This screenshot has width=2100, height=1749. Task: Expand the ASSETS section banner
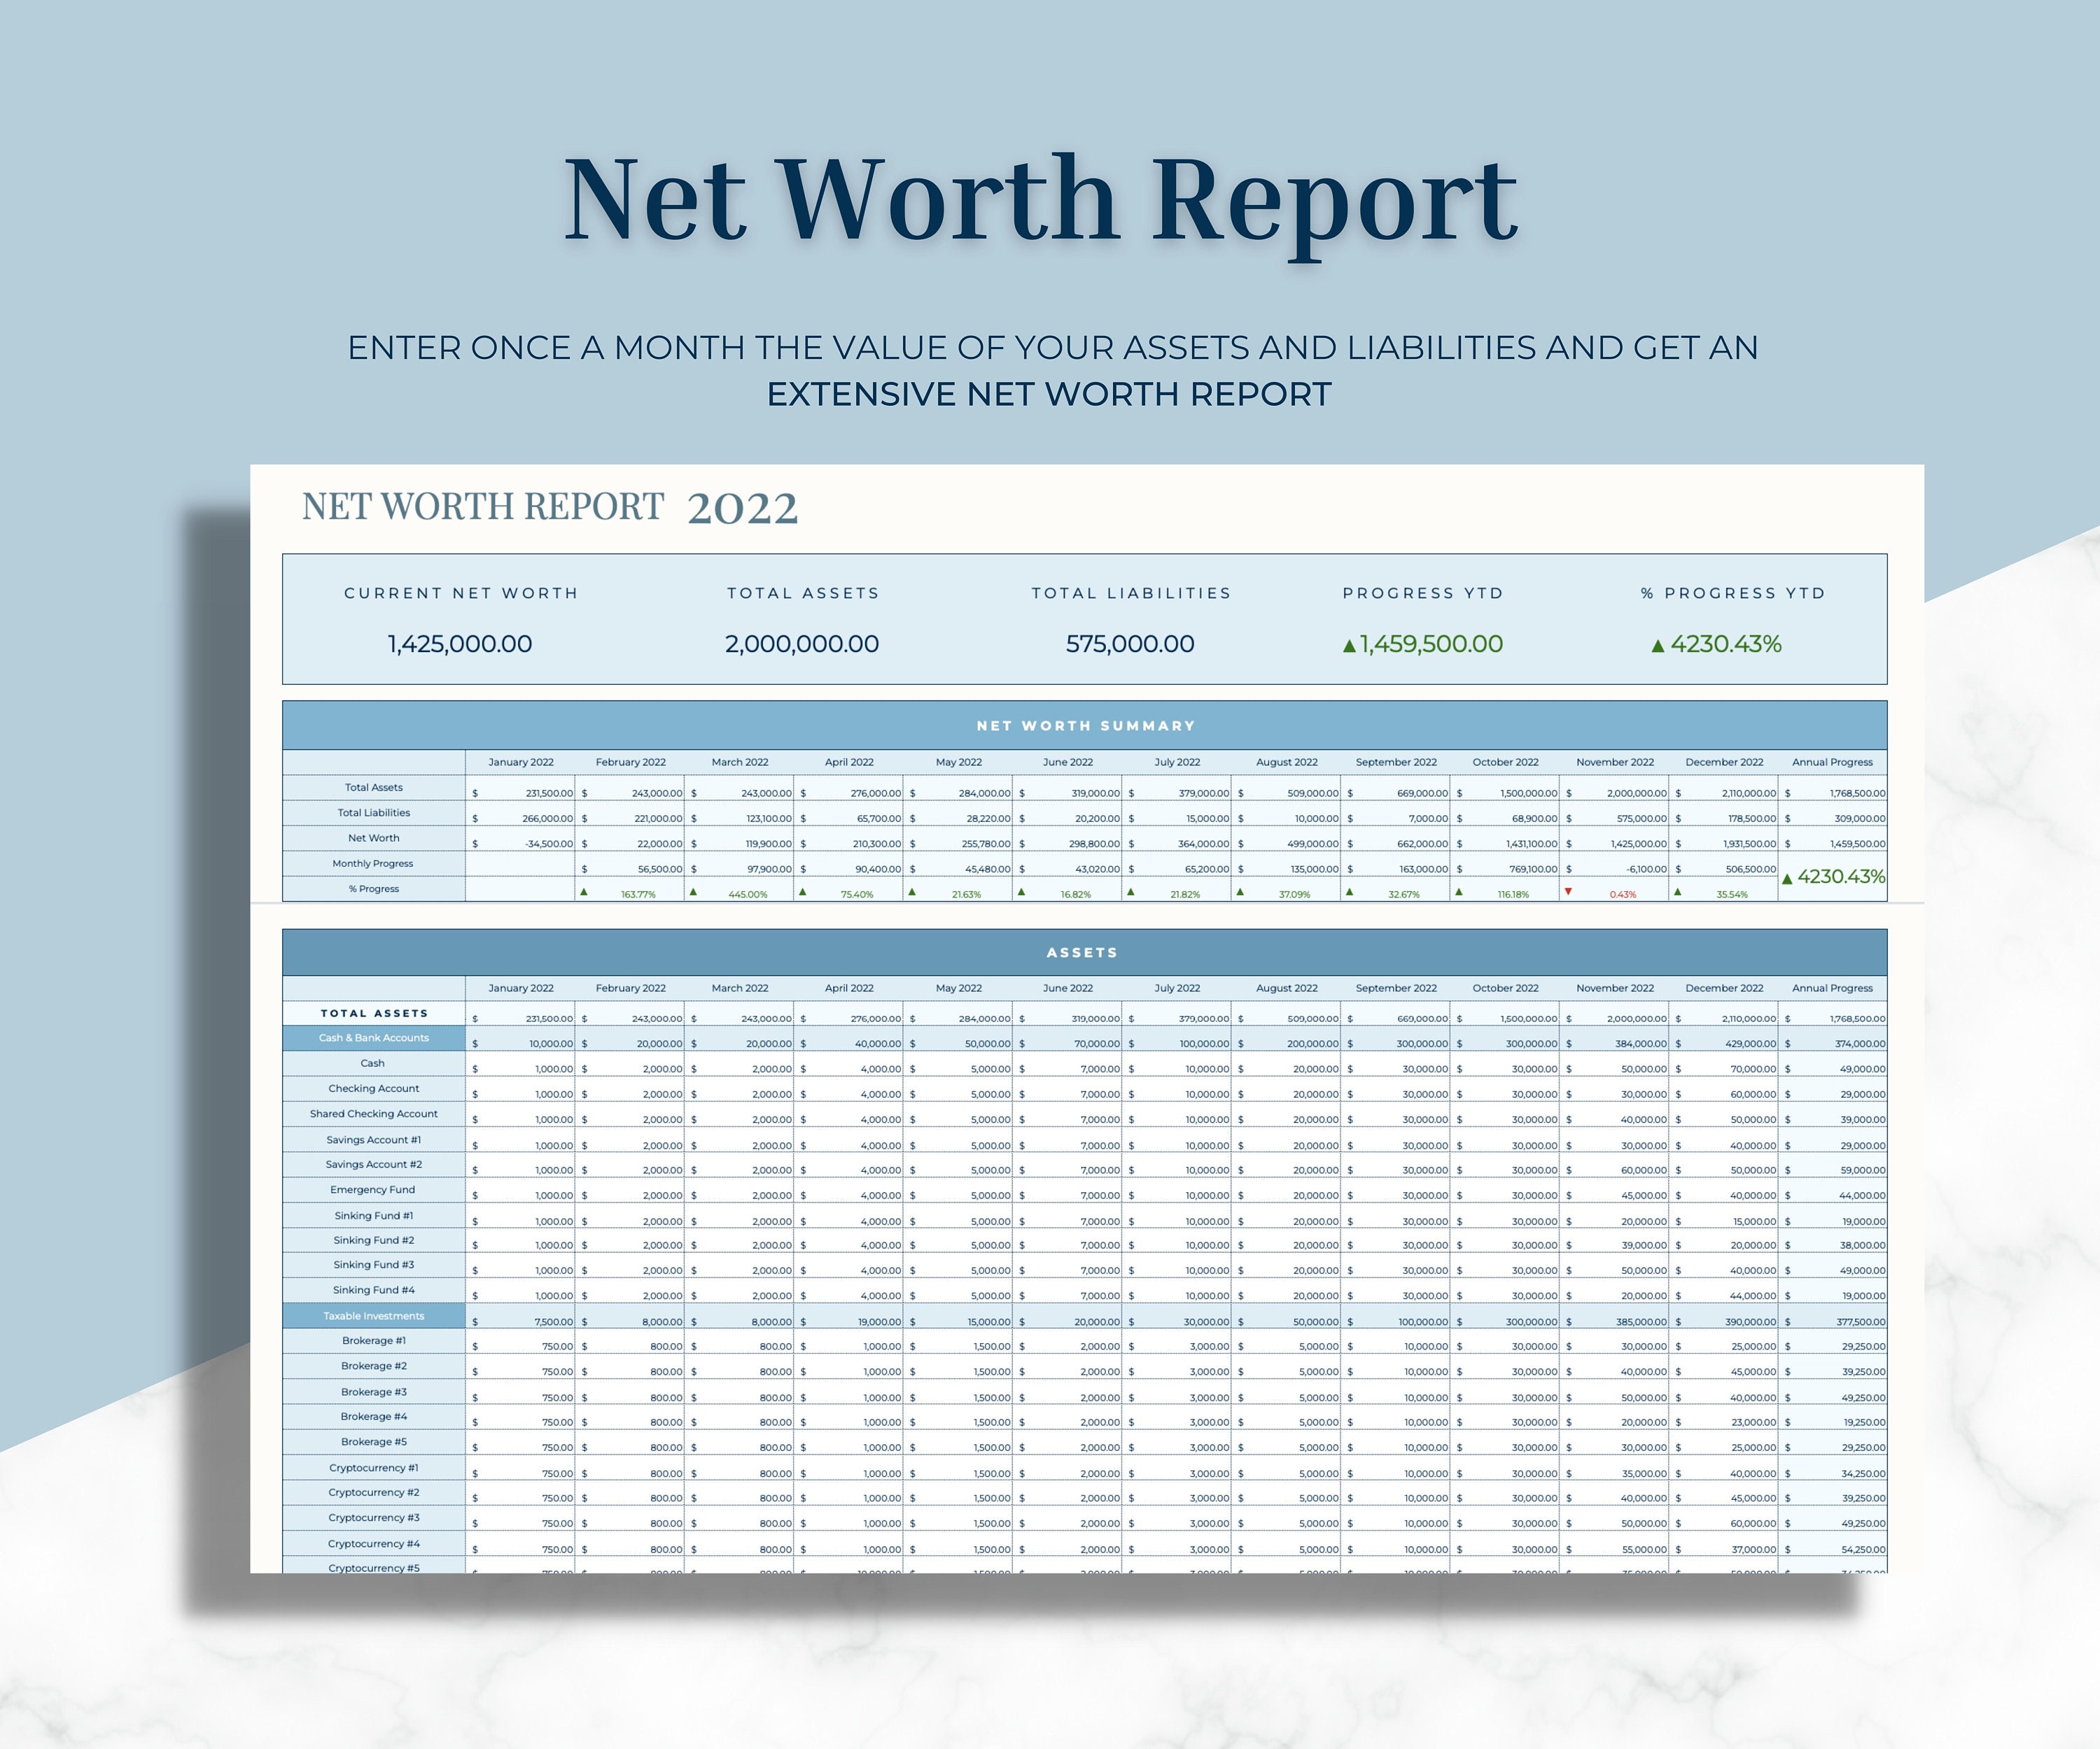(x=1083, y=952)
